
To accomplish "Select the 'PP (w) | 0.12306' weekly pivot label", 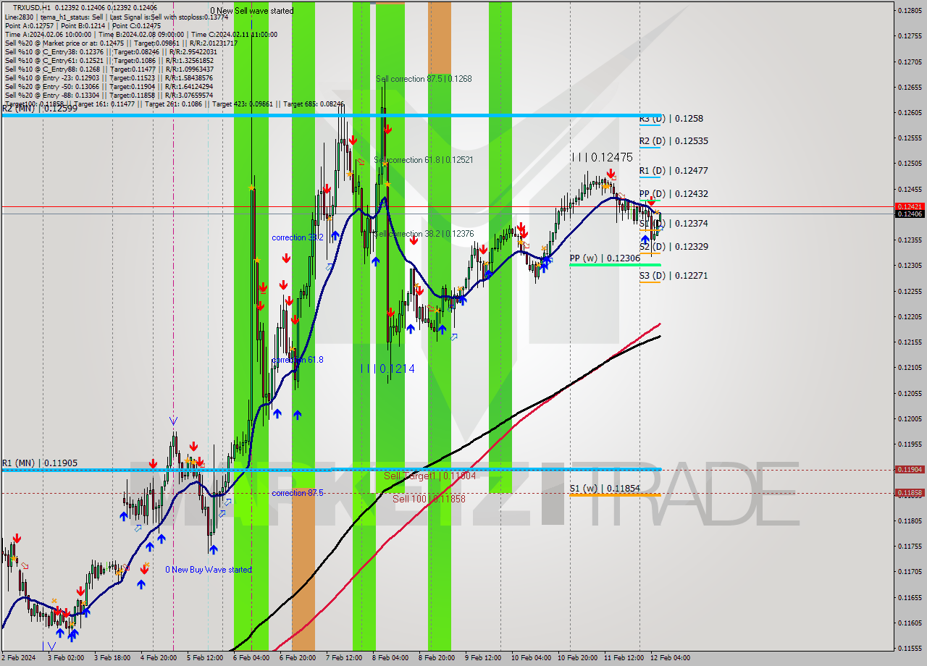I will 605,258.
